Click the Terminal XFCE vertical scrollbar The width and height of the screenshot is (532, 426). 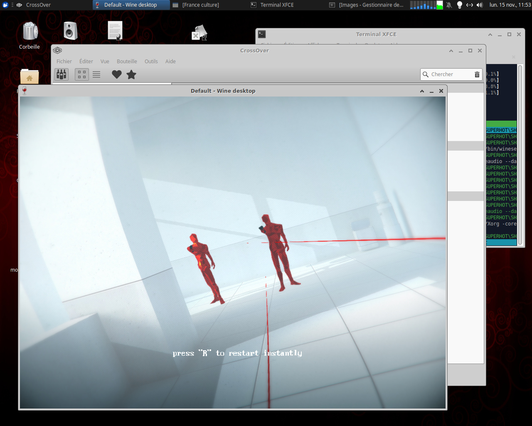tap(520, 154)
